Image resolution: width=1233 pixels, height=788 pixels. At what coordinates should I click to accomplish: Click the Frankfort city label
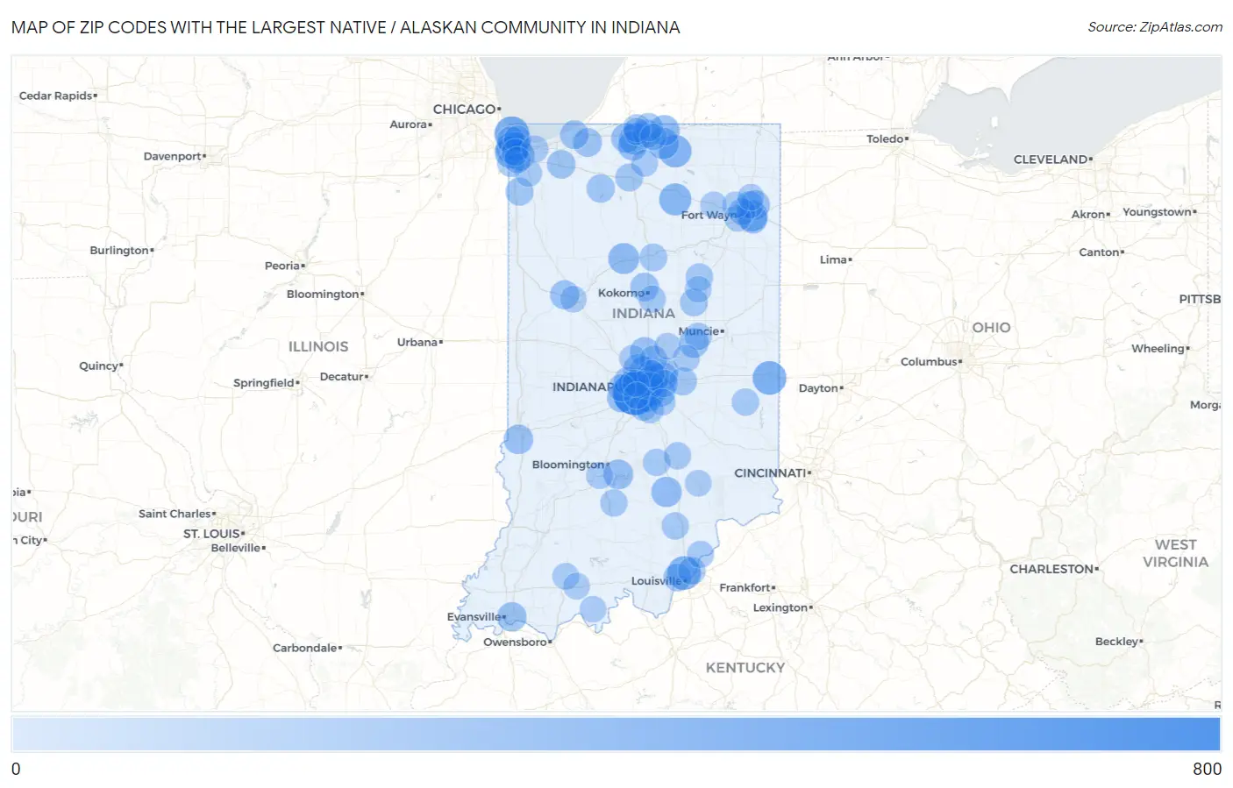tap(745, 587)
